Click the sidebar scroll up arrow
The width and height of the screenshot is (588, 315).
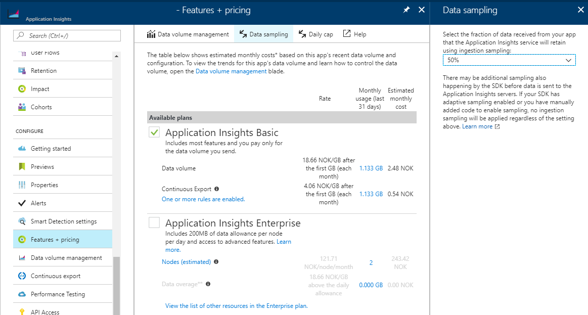pos(117,56)
